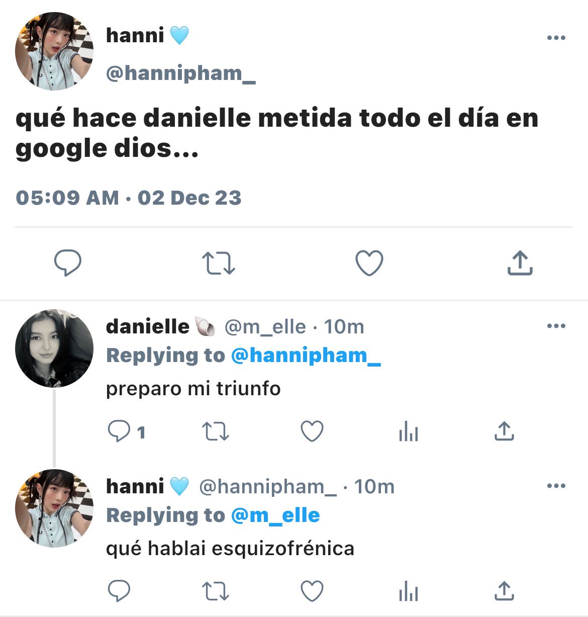Retweet hanni's 'qué hablai esquizofrénica' reply

215,591
